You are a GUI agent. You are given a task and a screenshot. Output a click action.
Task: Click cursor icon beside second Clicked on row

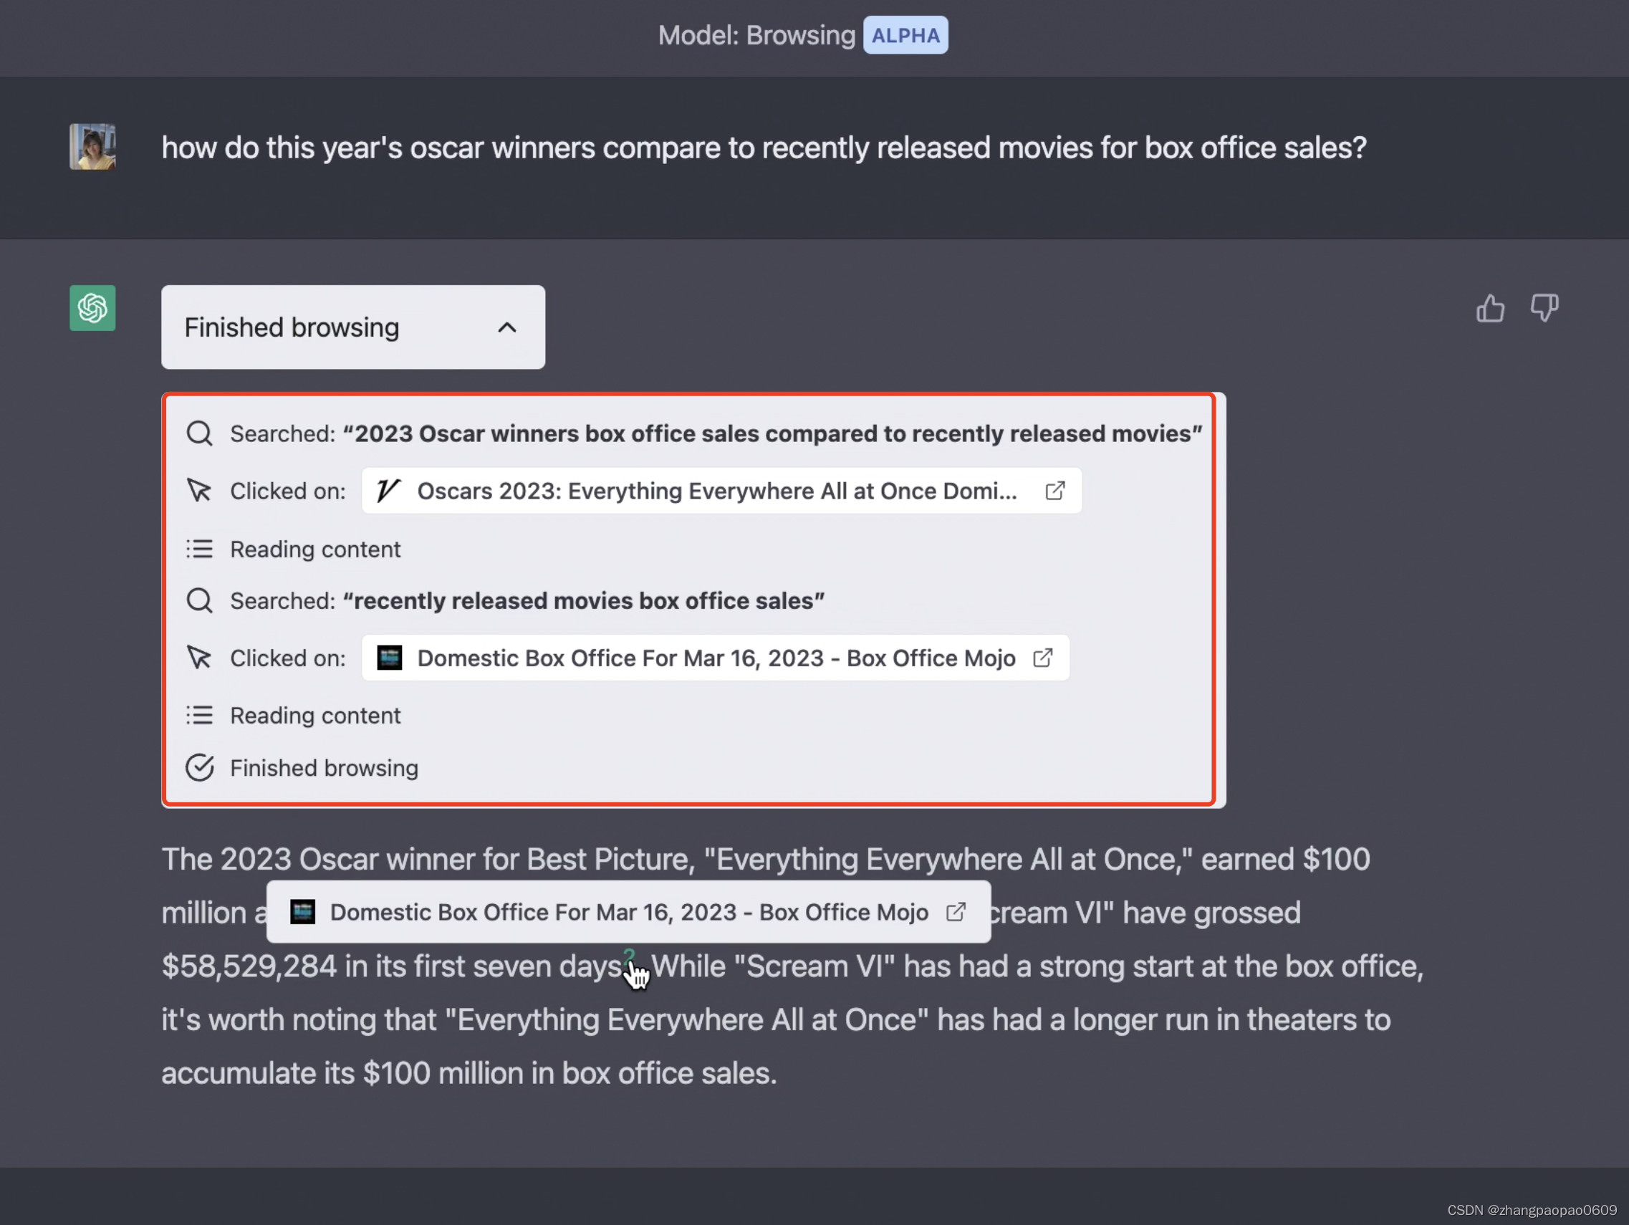199,658
